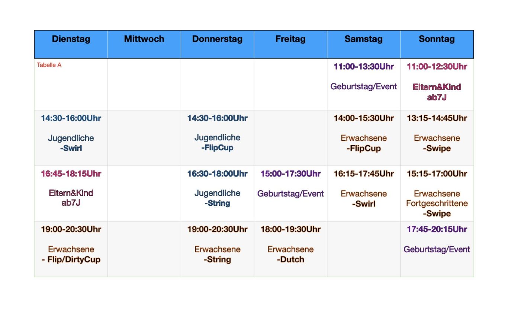Click the Samstag header cell
508x316 pixels.
(363, 39)
